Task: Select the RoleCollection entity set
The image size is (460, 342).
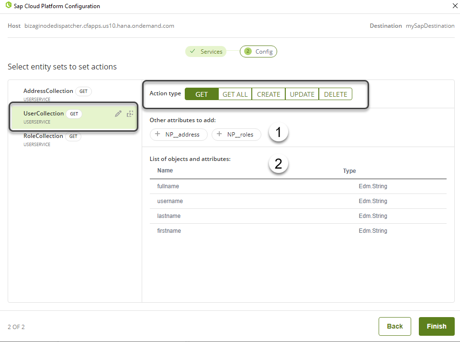Action: [x=75, y=139]
